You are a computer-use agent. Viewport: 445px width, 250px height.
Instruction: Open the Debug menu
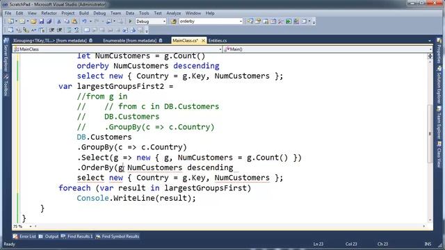pos(99,13)
